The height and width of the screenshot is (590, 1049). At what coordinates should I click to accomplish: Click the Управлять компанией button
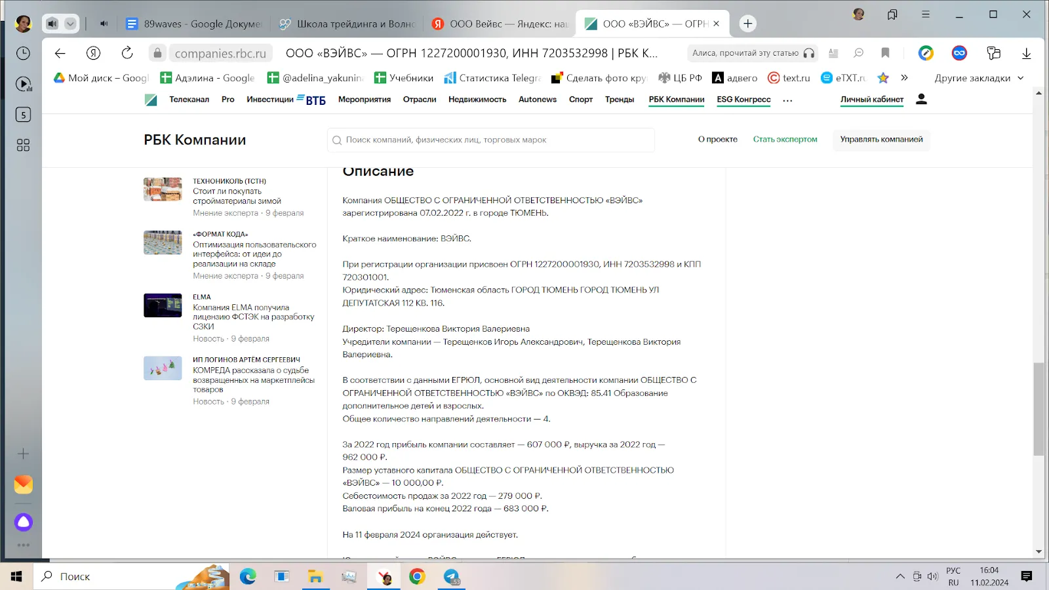point(881,140)
